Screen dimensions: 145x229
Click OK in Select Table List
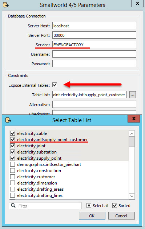point(92,216)
